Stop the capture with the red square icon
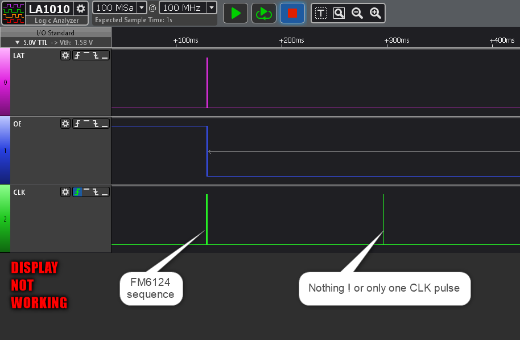Image resolution: width=520 pixels, height=340 pixels. coord(292,13)
